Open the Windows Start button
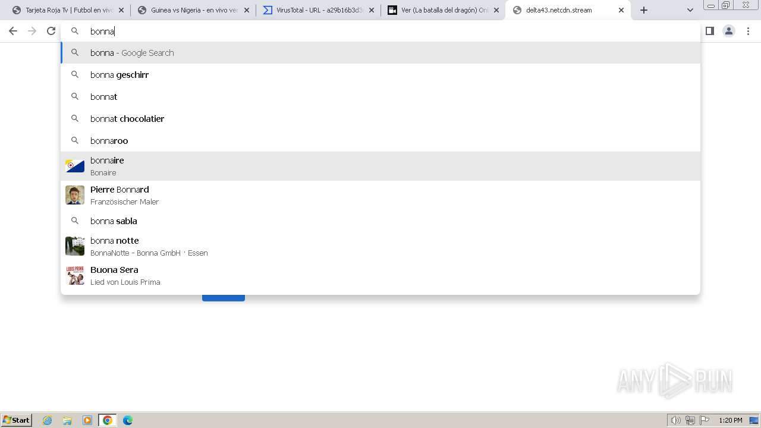Viewport: 761px width, 428px height. click(x=17, y=420)
